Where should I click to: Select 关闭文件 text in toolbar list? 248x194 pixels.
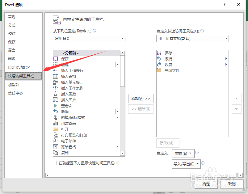click(x=172, y=70)
